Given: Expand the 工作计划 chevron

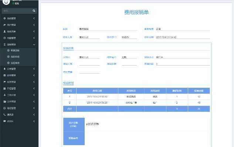Looking at the screenshot, I should tap(34, 95).
